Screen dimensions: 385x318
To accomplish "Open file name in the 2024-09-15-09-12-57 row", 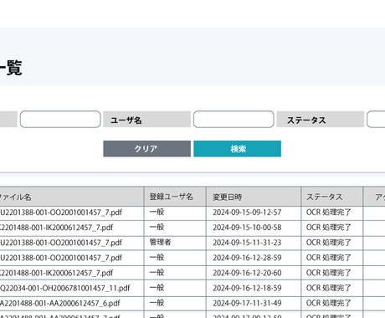I will 61,213.
